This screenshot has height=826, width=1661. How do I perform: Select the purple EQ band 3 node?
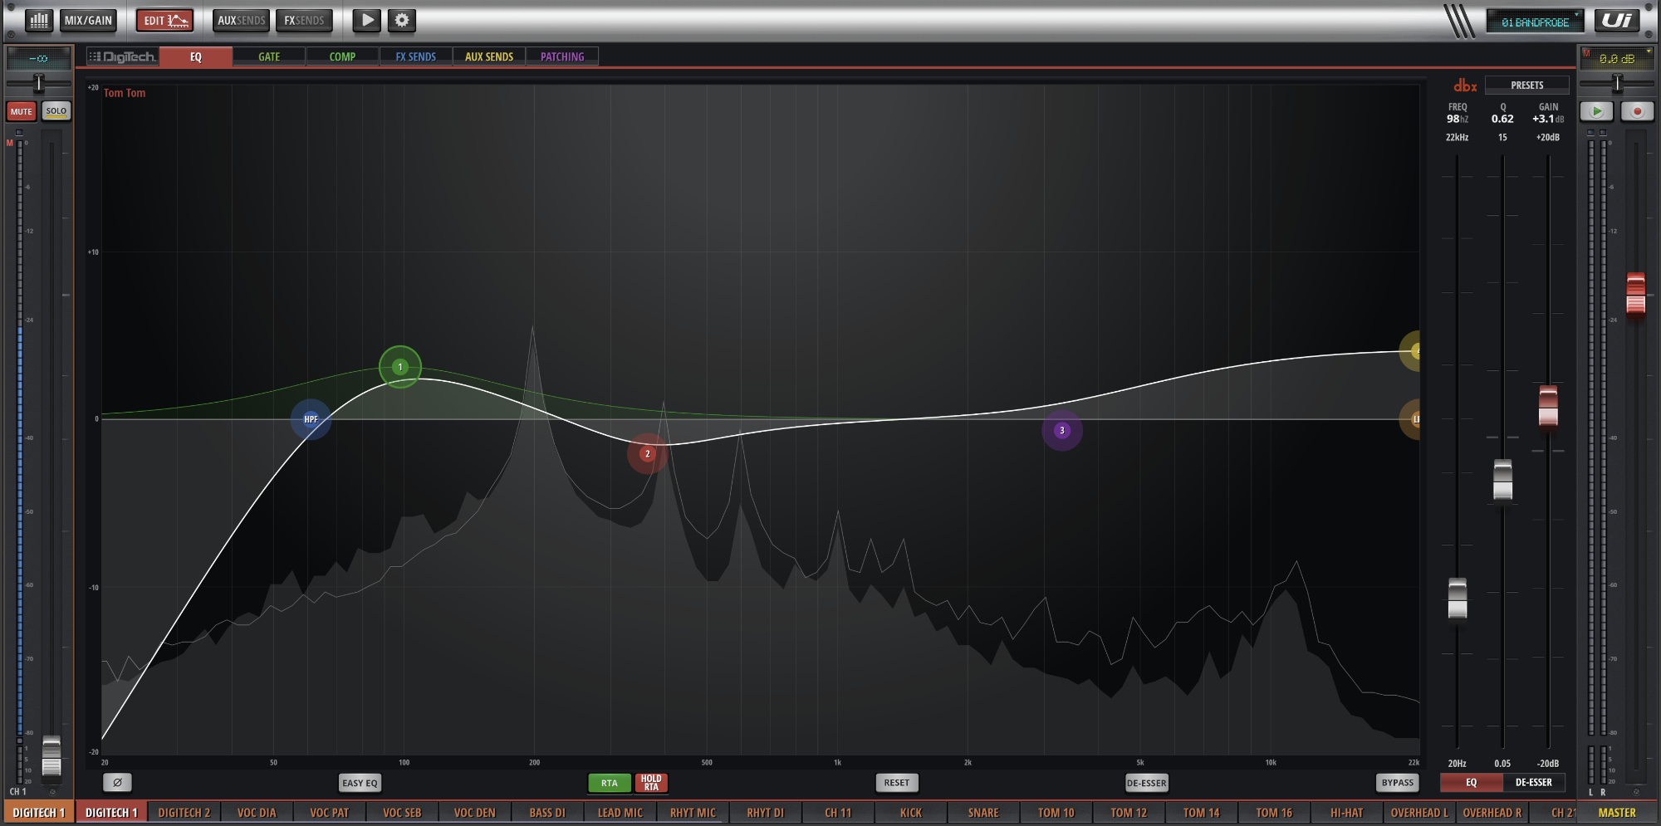[1061, 430]
